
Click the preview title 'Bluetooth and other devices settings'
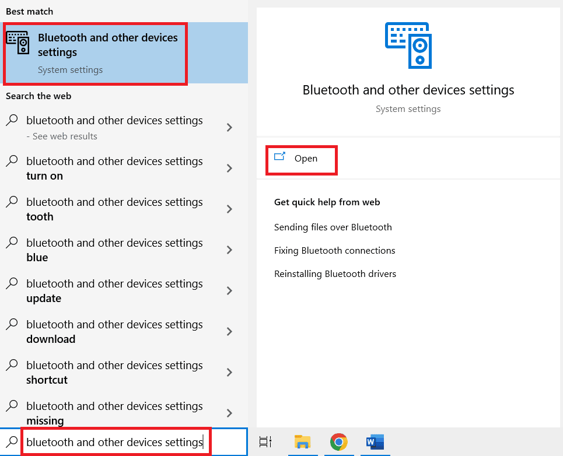click(x=408, y=90)
